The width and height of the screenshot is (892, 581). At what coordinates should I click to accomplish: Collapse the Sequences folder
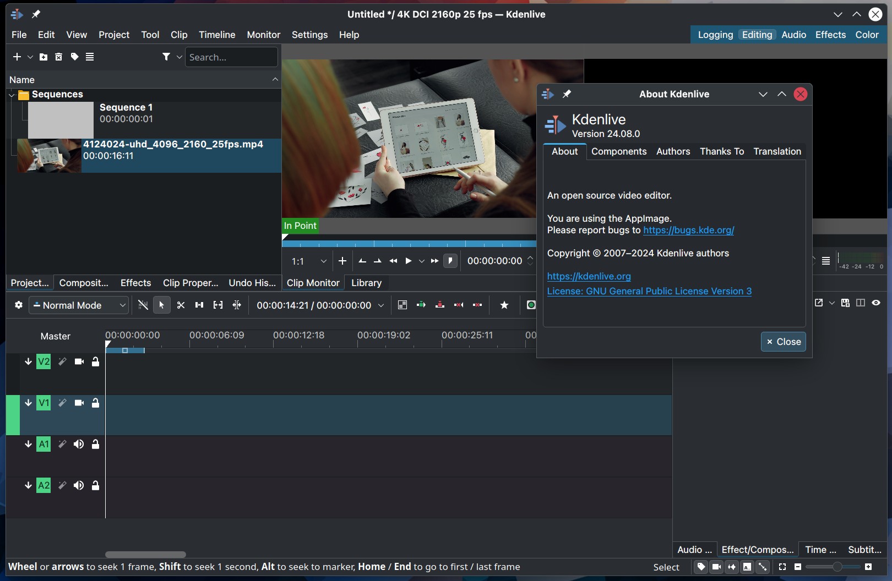click(x=12, y=95)
